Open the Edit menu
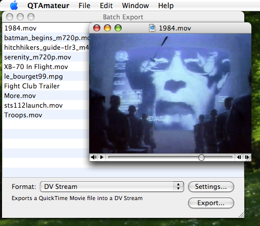The width and height of the screenshot is (260, 226). coord(106,6)
